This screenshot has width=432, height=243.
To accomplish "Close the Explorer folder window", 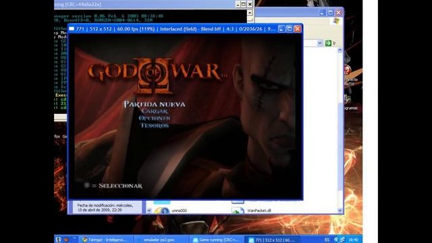I will tap(338, 12).
